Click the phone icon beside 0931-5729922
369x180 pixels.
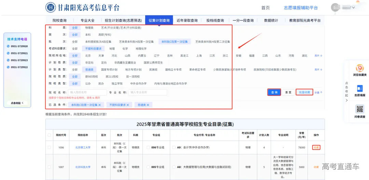coord(9,67)
